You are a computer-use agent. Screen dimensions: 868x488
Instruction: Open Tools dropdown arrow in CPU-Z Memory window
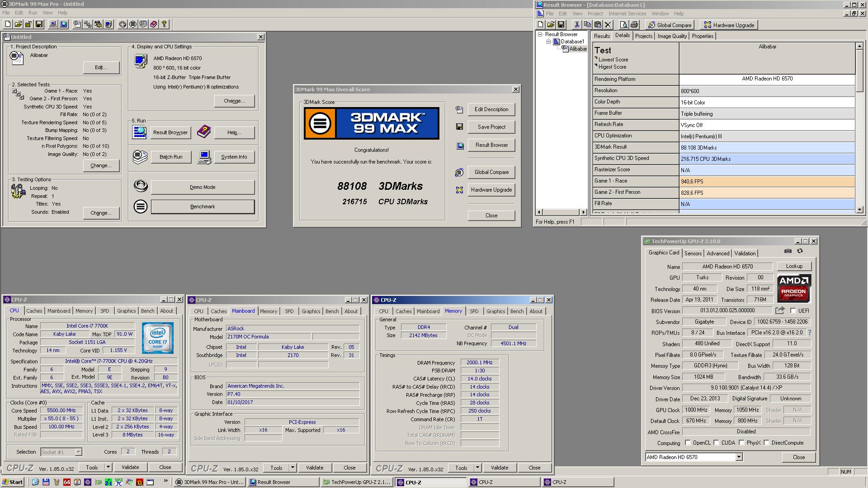(477, 468)
